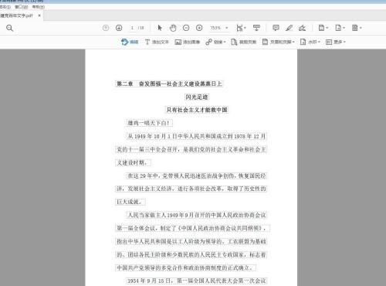Select the short line ending with 天下白！

pyautogui.click(x=149, y=123)
